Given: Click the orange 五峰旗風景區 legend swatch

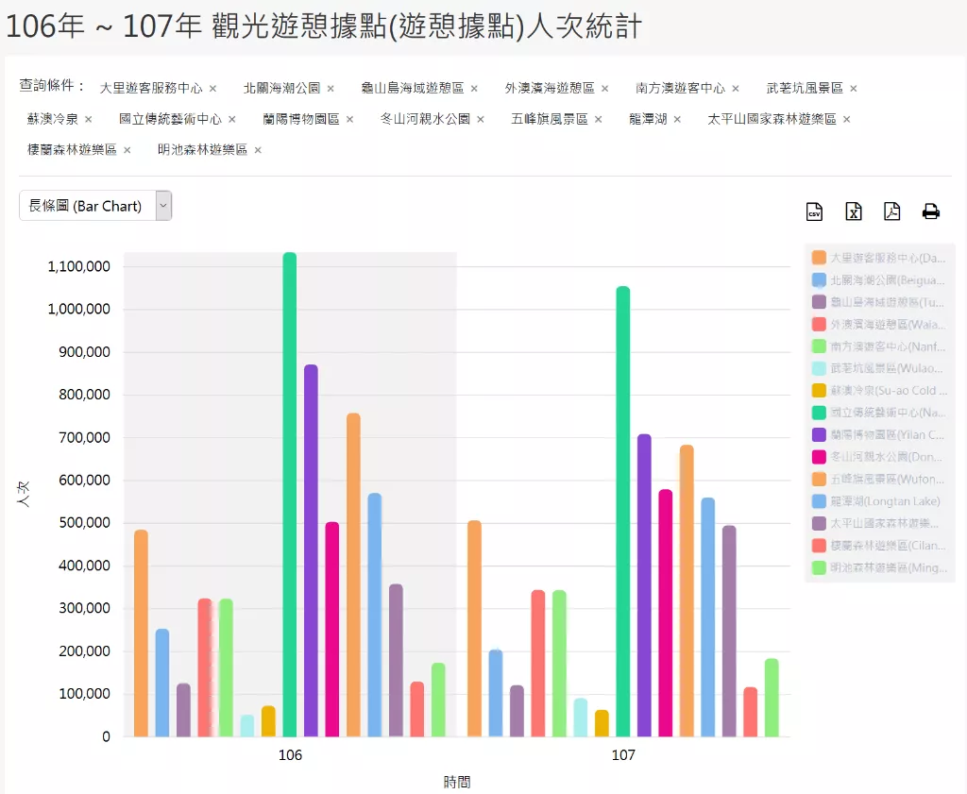Looking at the screenshot, I should pyautogui.click(x=819, y=479).
